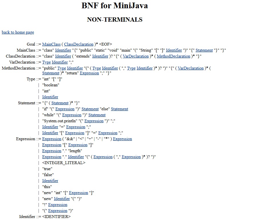Open Identifier link listed under Type alternatives
The image size is (253, 220).
(x=50, y=97)
